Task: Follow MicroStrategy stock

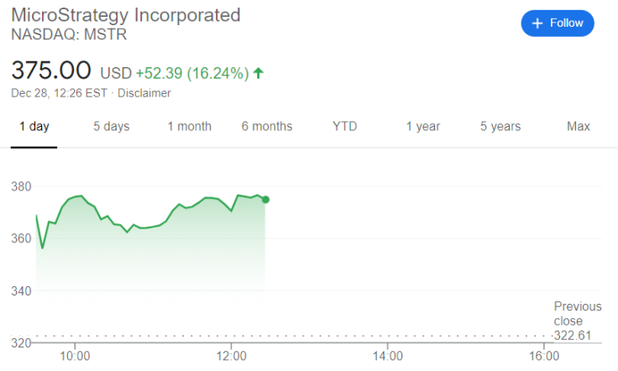Action: tap(558, 24)
